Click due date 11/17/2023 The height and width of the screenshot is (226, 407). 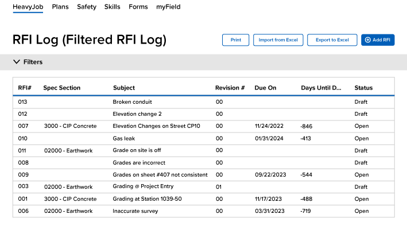click(268, 199)
